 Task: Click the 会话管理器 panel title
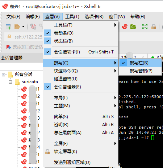tap(12, 57)
